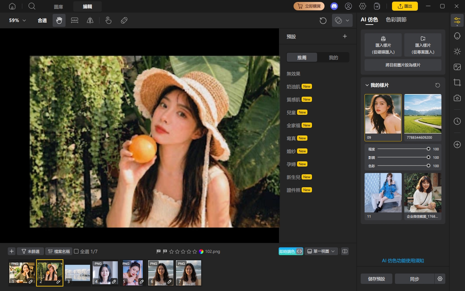Click the 同步 button
465x291 pixels.
pos(415,279)
